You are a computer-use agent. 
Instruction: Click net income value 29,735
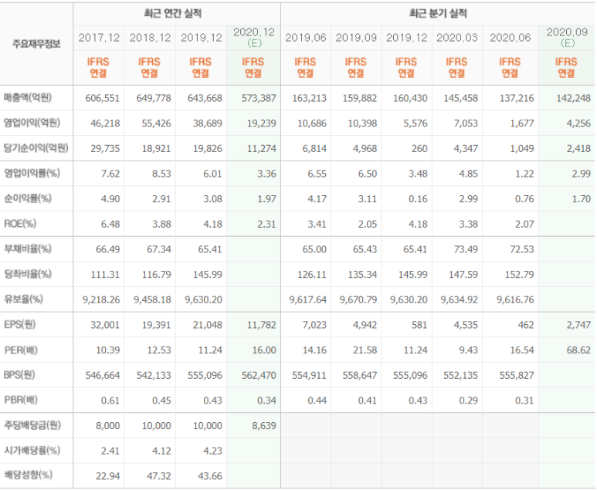pos(105,148)
